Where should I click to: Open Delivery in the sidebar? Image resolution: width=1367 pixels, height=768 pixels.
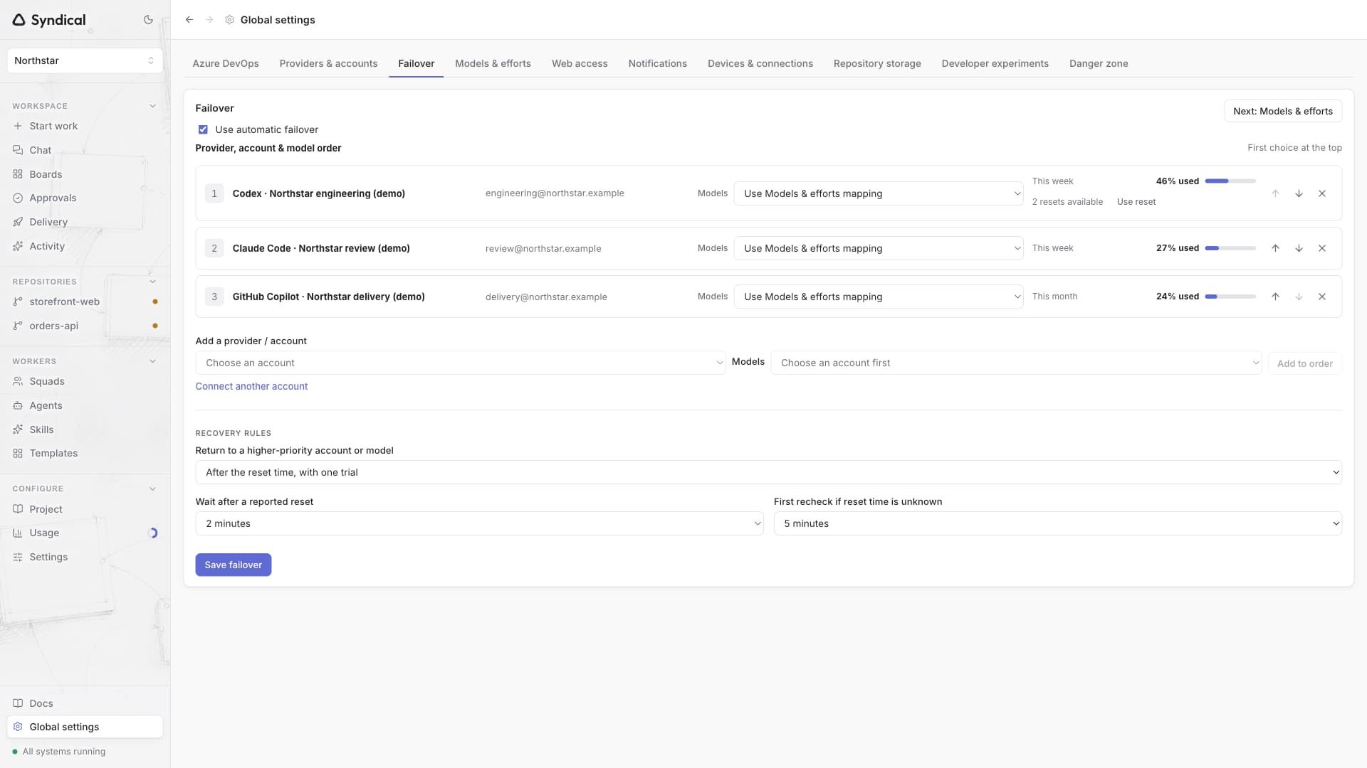click(85, 222)
